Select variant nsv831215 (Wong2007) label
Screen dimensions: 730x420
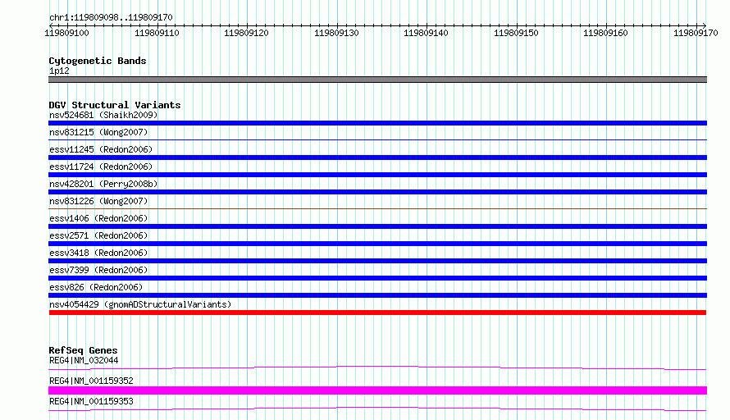[98, 132]
